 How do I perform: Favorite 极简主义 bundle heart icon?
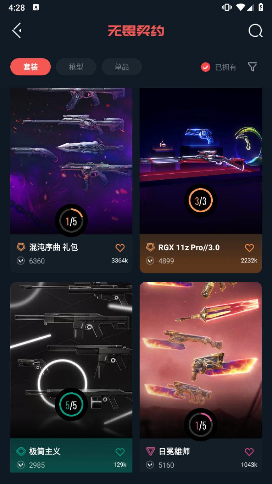coord(120,452)
